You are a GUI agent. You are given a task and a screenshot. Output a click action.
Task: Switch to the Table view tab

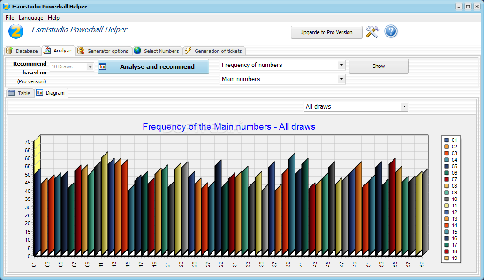[x=20, y=93]
